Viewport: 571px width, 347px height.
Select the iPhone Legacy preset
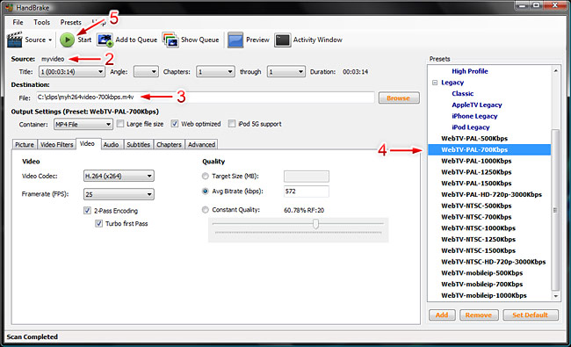pyautogui.click(x=474, y=116)
